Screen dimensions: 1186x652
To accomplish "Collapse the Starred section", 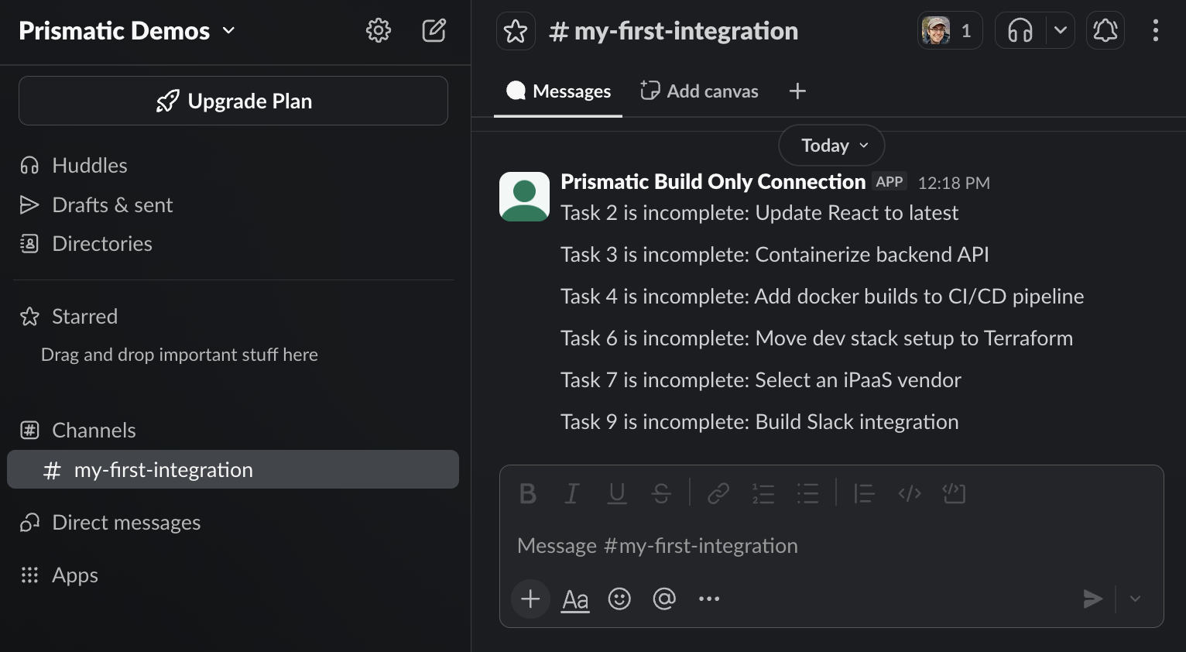I will pos(84,317).
